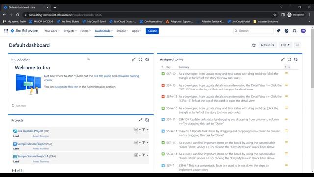
Task: Reload the browser page
Action: click(x=18, y=15)
